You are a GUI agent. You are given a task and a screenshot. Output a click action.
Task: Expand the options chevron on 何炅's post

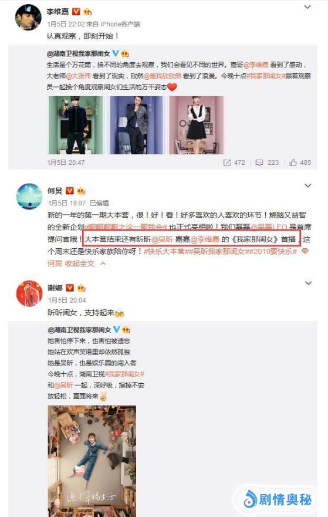(x=308, y=185)
